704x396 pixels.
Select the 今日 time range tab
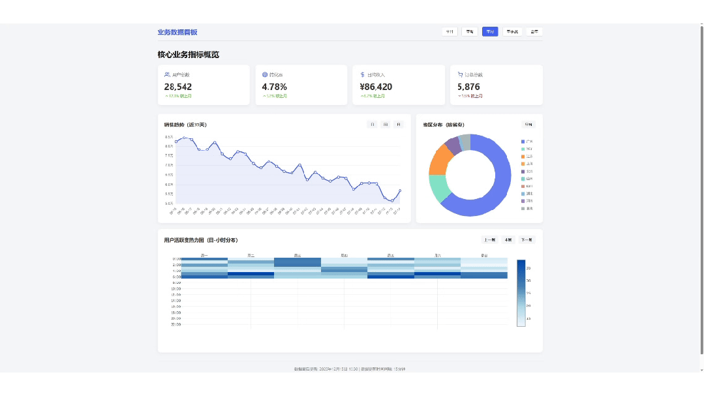pos(449,31)
